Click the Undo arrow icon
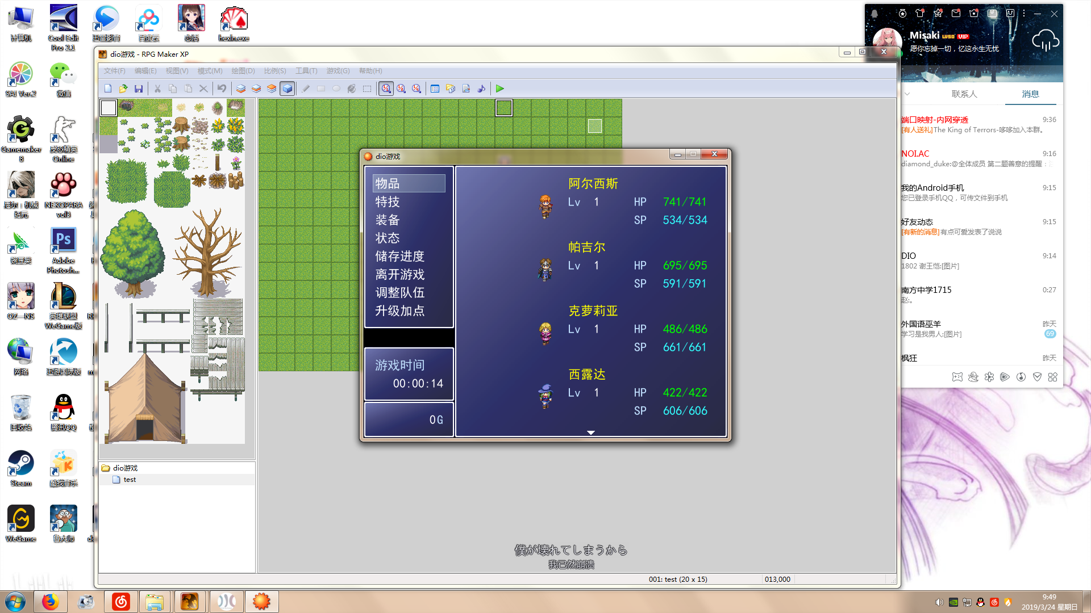 [x=222, y=89]
